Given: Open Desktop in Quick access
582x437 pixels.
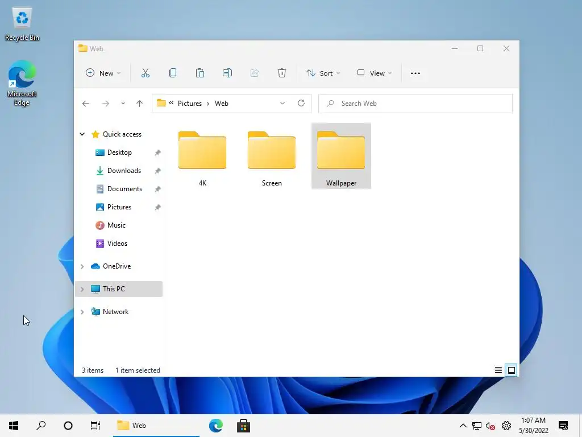Looking at the screenshot, I should click(119, 152).
